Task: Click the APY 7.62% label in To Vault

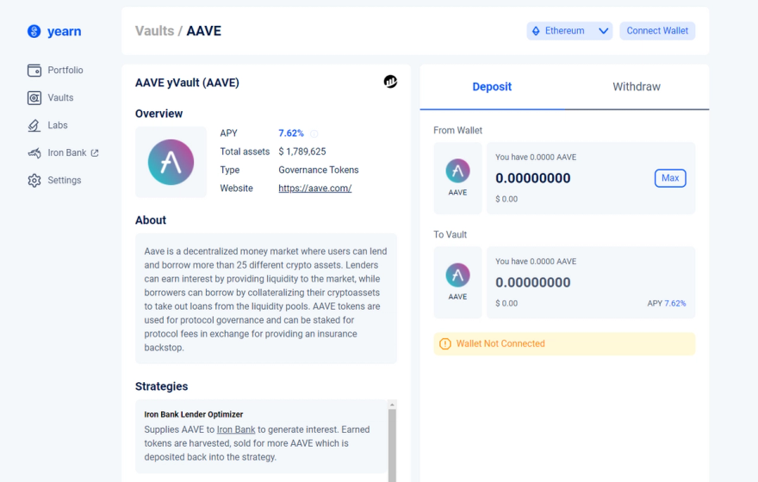Action: [x=667, y=303]
